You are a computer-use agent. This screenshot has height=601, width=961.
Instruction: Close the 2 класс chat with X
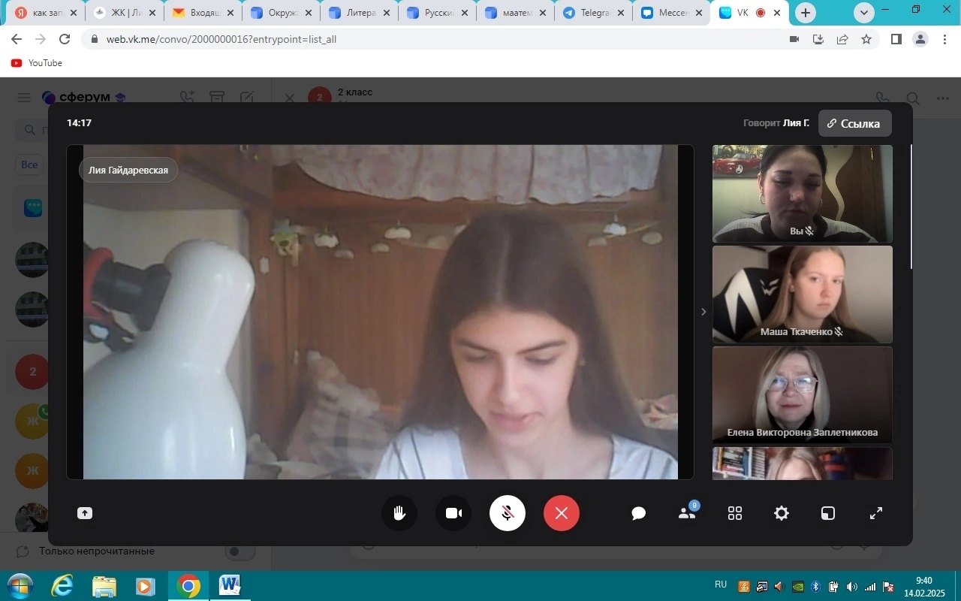pyautogui.click(x=289, y=98)
